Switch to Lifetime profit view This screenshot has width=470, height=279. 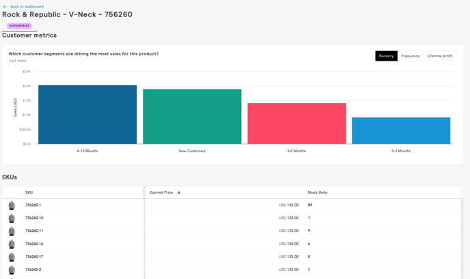pyautogui.click(x=439, y=56)
